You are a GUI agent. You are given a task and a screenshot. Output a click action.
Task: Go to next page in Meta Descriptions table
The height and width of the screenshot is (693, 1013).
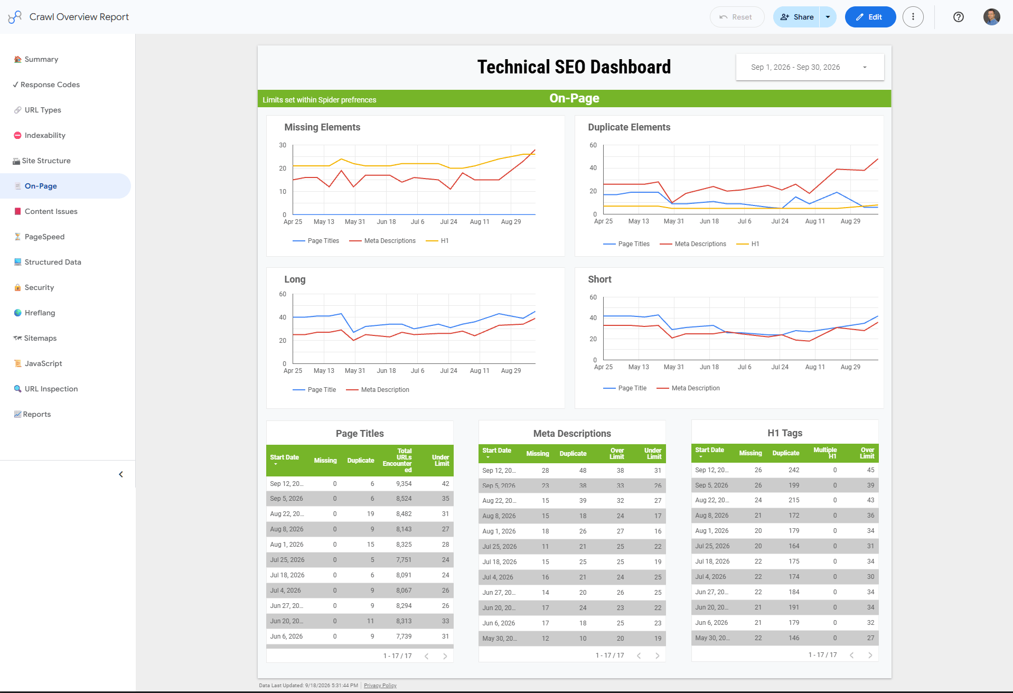point(658,655)
